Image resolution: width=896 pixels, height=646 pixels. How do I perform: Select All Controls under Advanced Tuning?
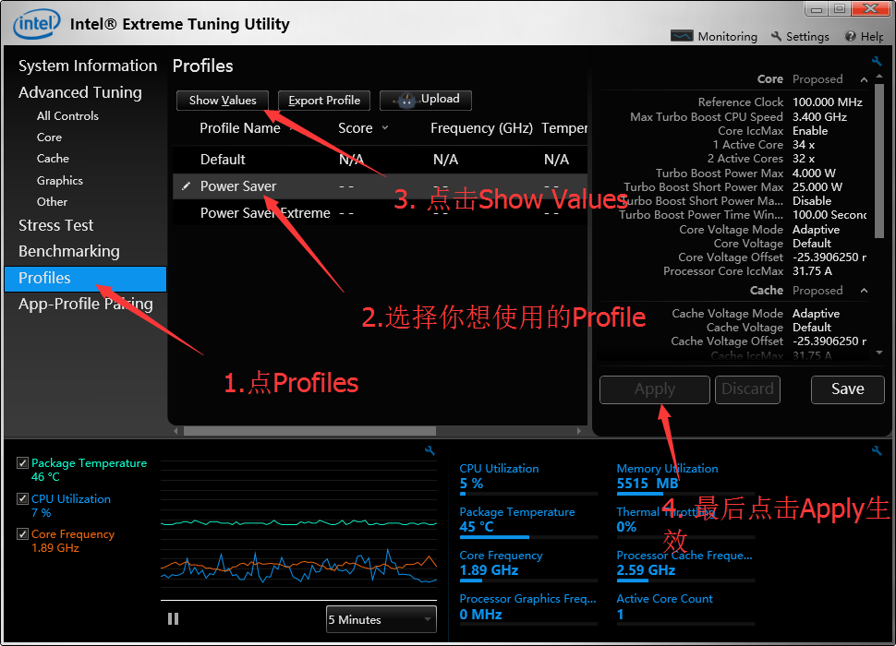(x=67, y=116)
